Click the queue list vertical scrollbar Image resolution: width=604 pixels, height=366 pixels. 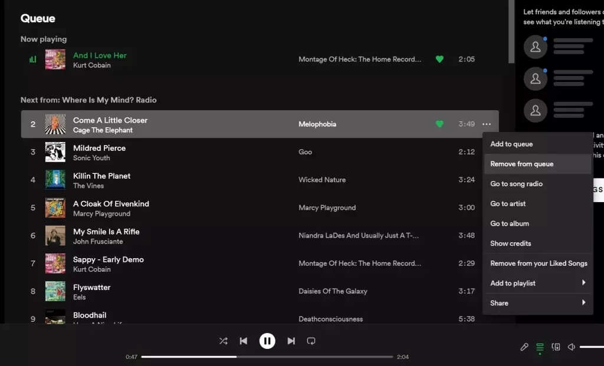click(x=511, y=32)
